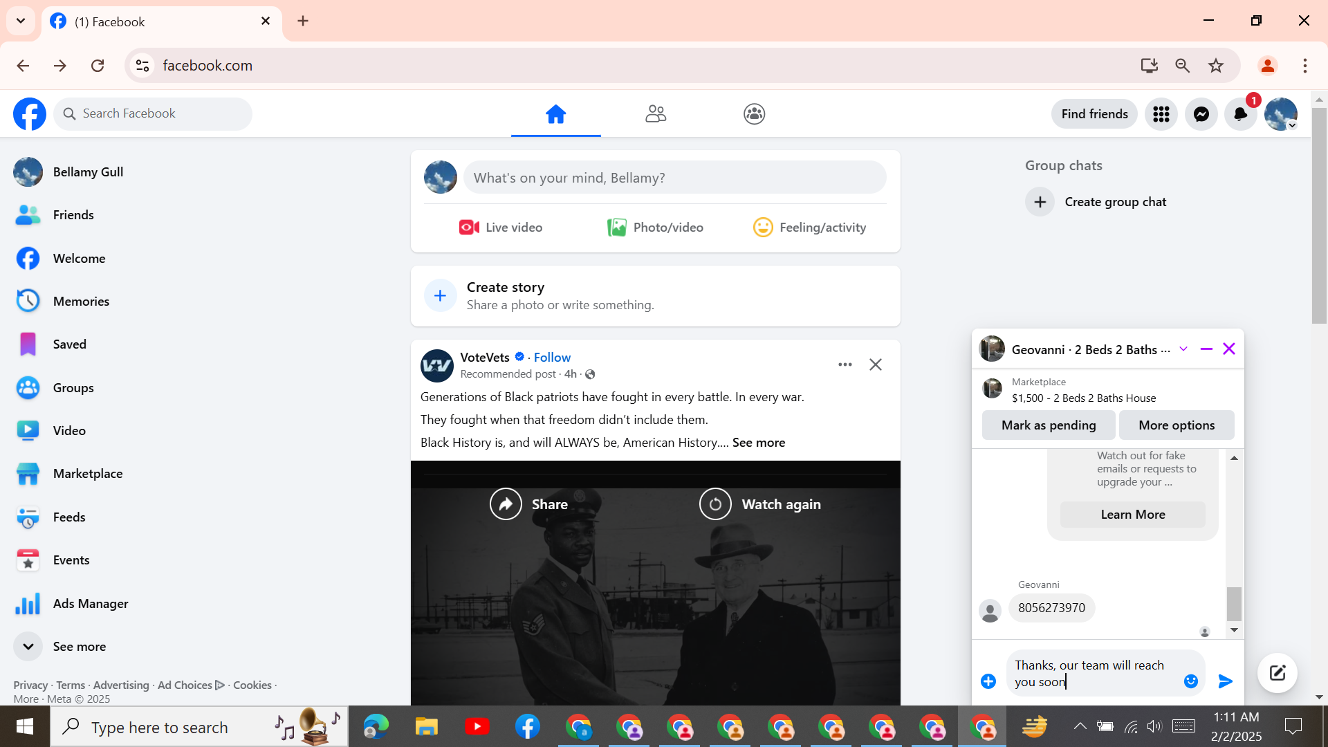Open Marketplace in left sidebar
Viewport: 1328px width, 747px height.
coord(87,474)
